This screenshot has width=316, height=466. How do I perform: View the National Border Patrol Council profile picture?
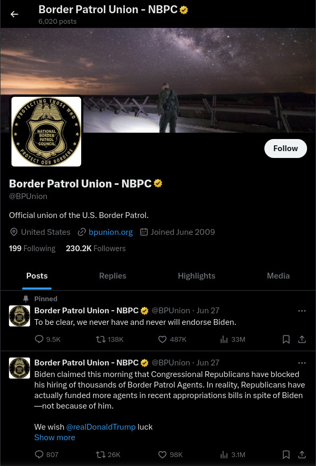[46, 131]
